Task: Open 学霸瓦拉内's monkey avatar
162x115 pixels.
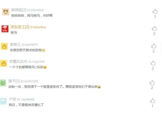Action: point(4,63)
